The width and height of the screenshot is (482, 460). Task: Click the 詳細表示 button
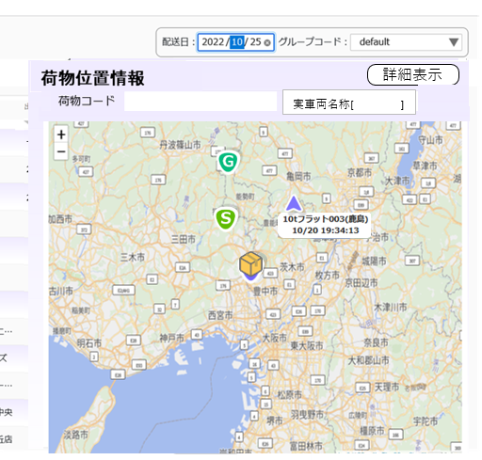(x=413, y=74)
